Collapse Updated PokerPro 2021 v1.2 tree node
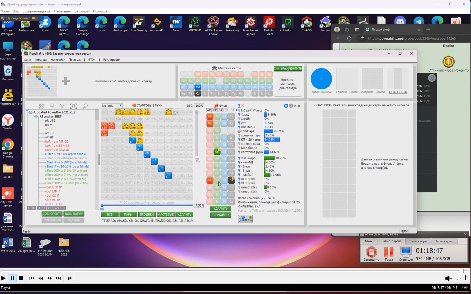The height and width of the screenshot is (294, 471). [x=31, y=112]
